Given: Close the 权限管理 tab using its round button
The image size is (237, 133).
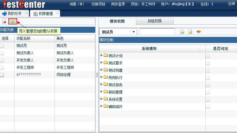Looking at the screenshot, I should pyautogui.click(x=57, y=13).
